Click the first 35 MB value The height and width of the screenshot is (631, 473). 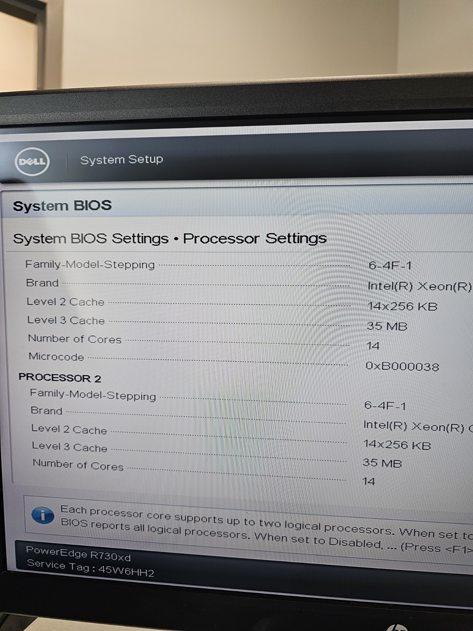pos(387,326)
